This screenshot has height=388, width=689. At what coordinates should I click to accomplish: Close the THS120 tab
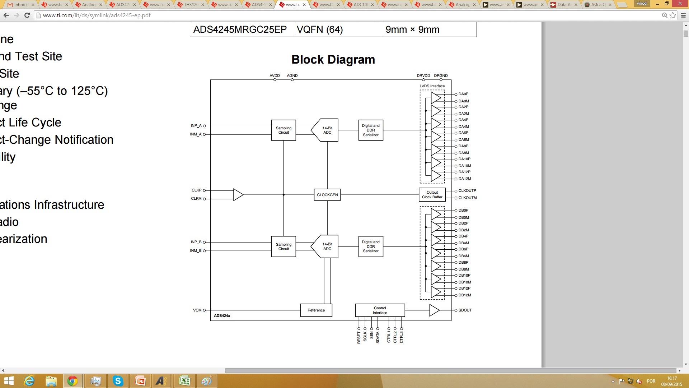click(203, 5)
